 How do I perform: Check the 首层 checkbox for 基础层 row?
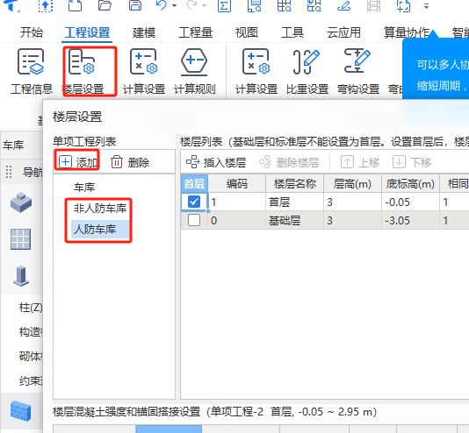194,221
